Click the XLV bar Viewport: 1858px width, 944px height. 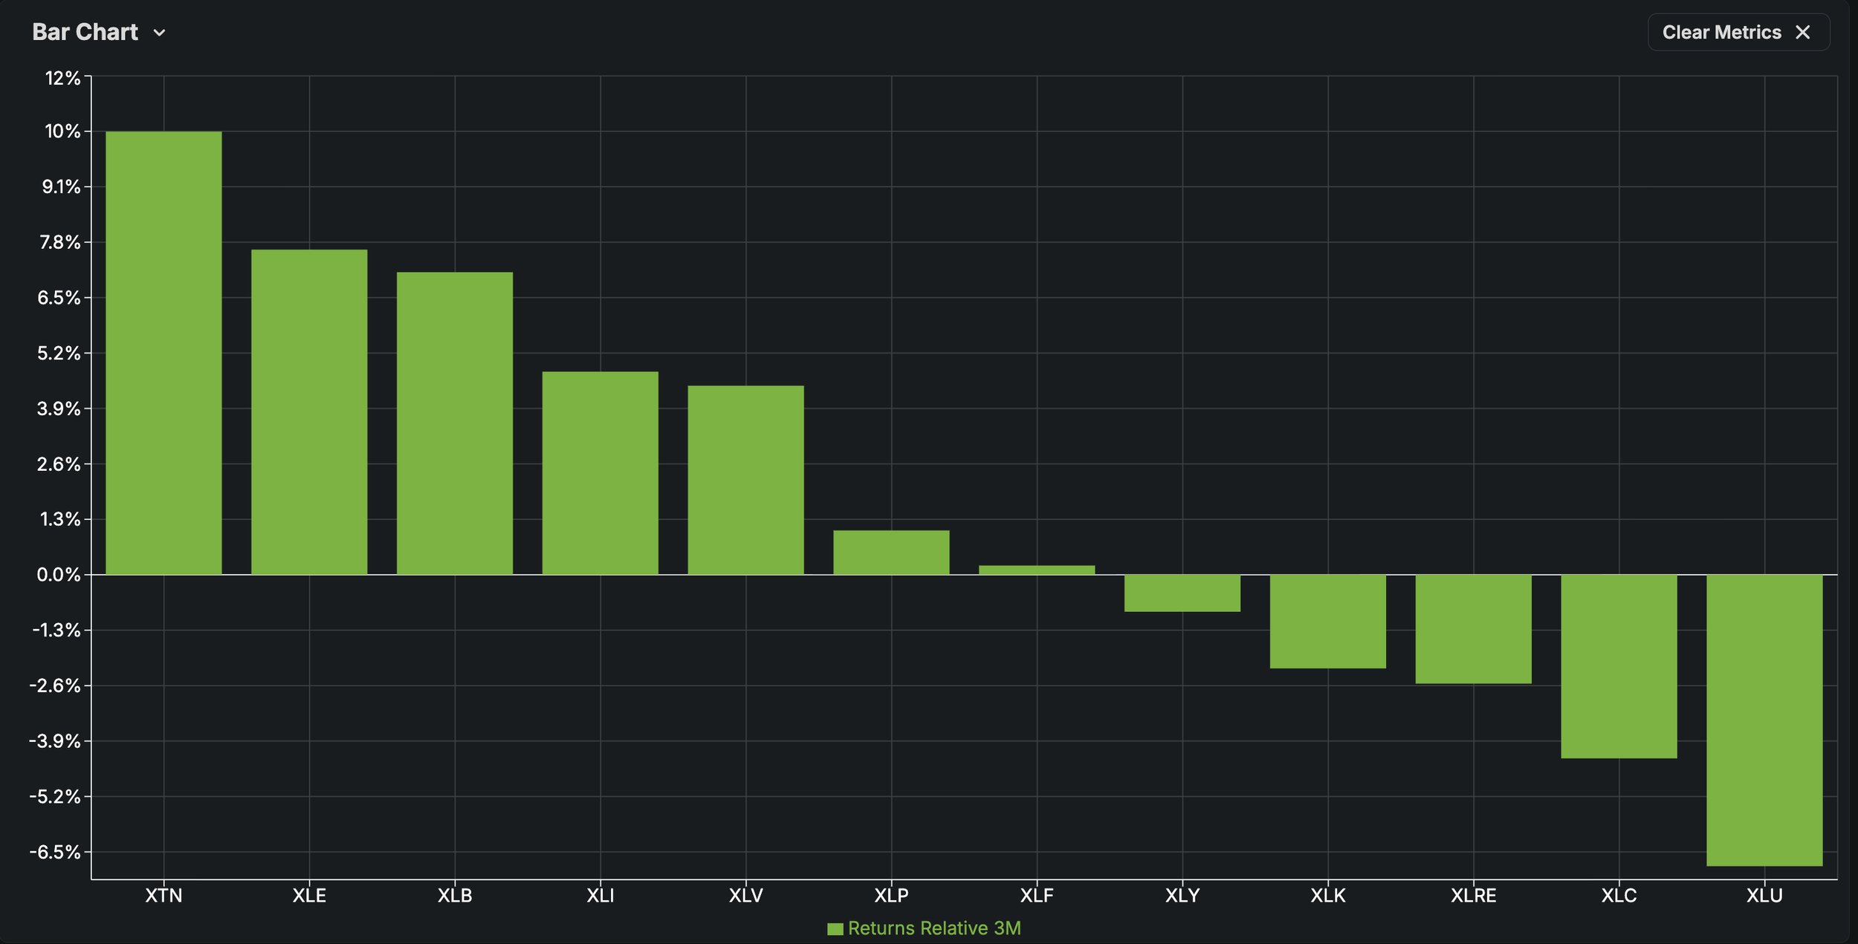click(x=745, y=480)
